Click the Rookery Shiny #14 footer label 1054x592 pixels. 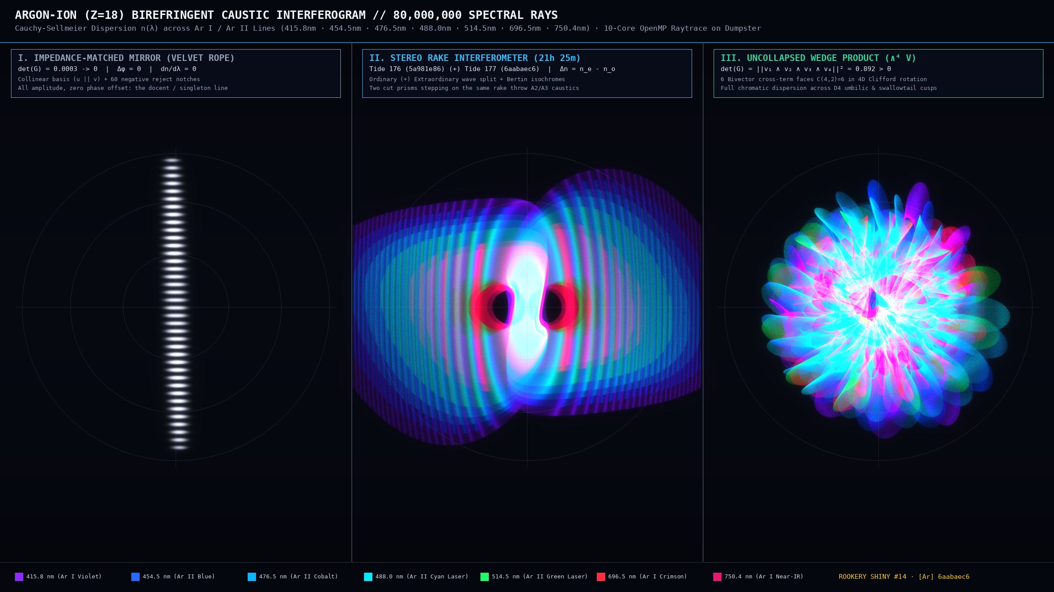coord(904,577)
